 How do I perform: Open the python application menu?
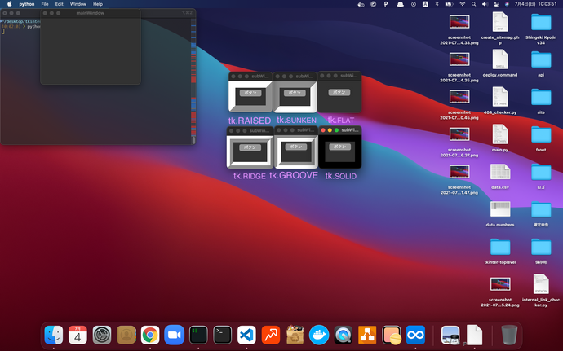click(x=27, y=4)
